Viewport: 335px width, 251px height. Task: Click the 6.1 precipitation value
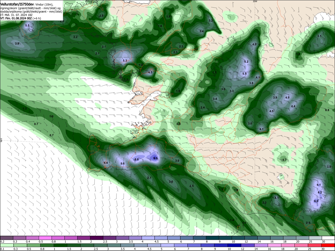pyautogui.click(x=319, y=185)
